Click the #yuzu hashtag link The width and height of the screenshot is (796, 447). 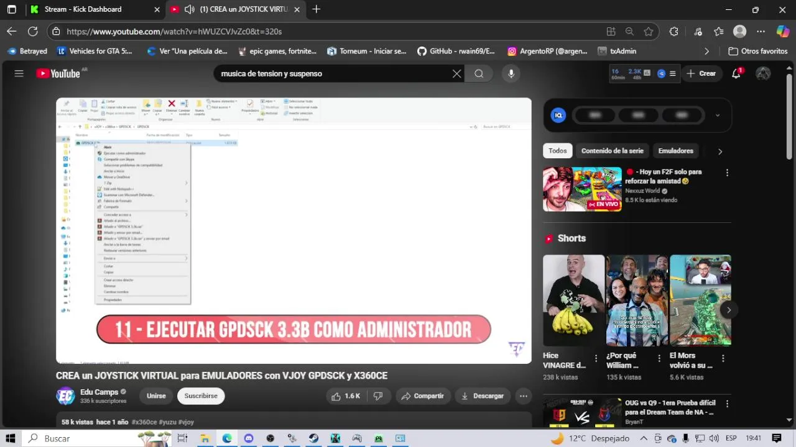tap(167, 422)
